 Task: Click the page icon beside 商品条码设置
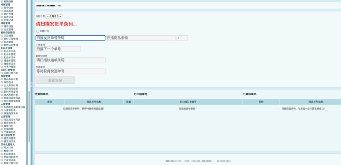[2, 79]
